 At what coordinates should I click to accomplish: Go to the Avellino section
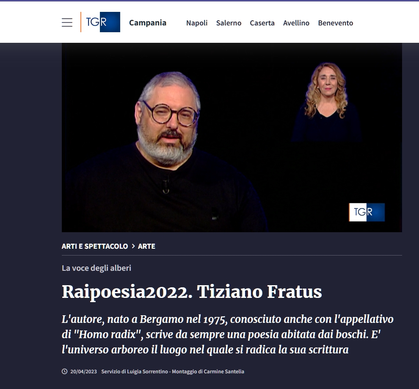click(296, 23)
